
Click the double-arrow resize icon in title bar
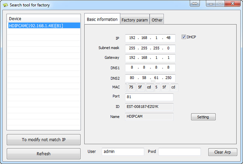(x=194, y=4)
